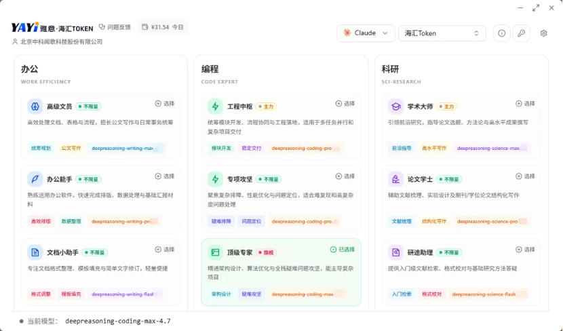Click the 公文写作 tag

(x=71, y=148)
